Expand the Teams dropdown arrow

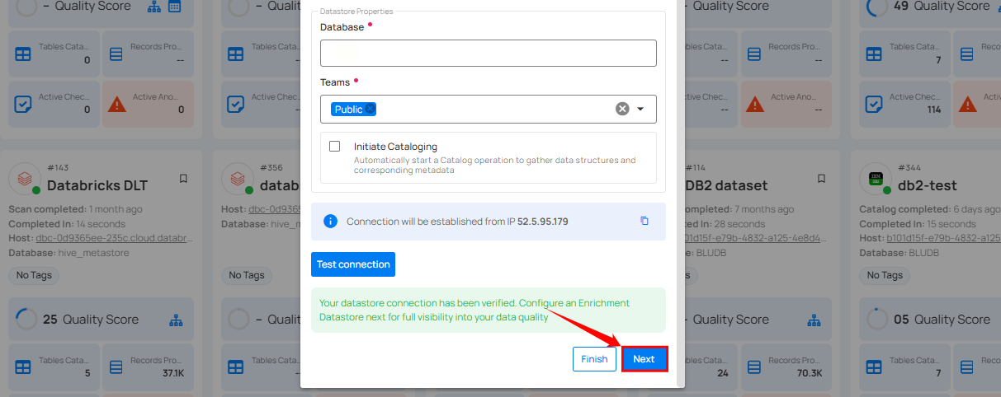pyautogui.click(x=640, y=109)
